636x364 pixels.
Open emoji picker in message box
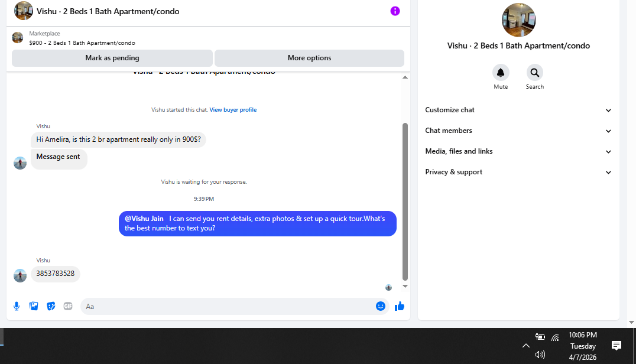point(381,306)
